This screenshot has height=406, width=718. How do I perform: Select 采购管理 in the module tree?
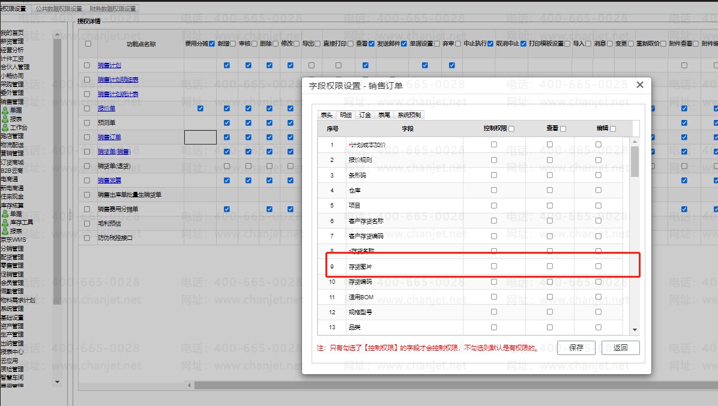[12, 85]
